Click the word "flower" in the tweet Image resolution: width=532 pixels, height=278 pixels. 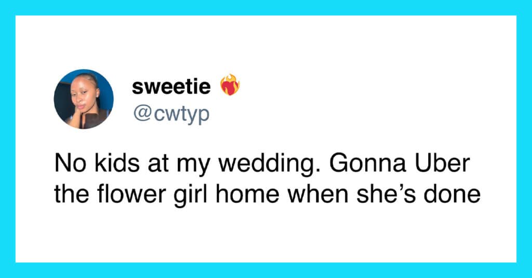coord(131,194)
